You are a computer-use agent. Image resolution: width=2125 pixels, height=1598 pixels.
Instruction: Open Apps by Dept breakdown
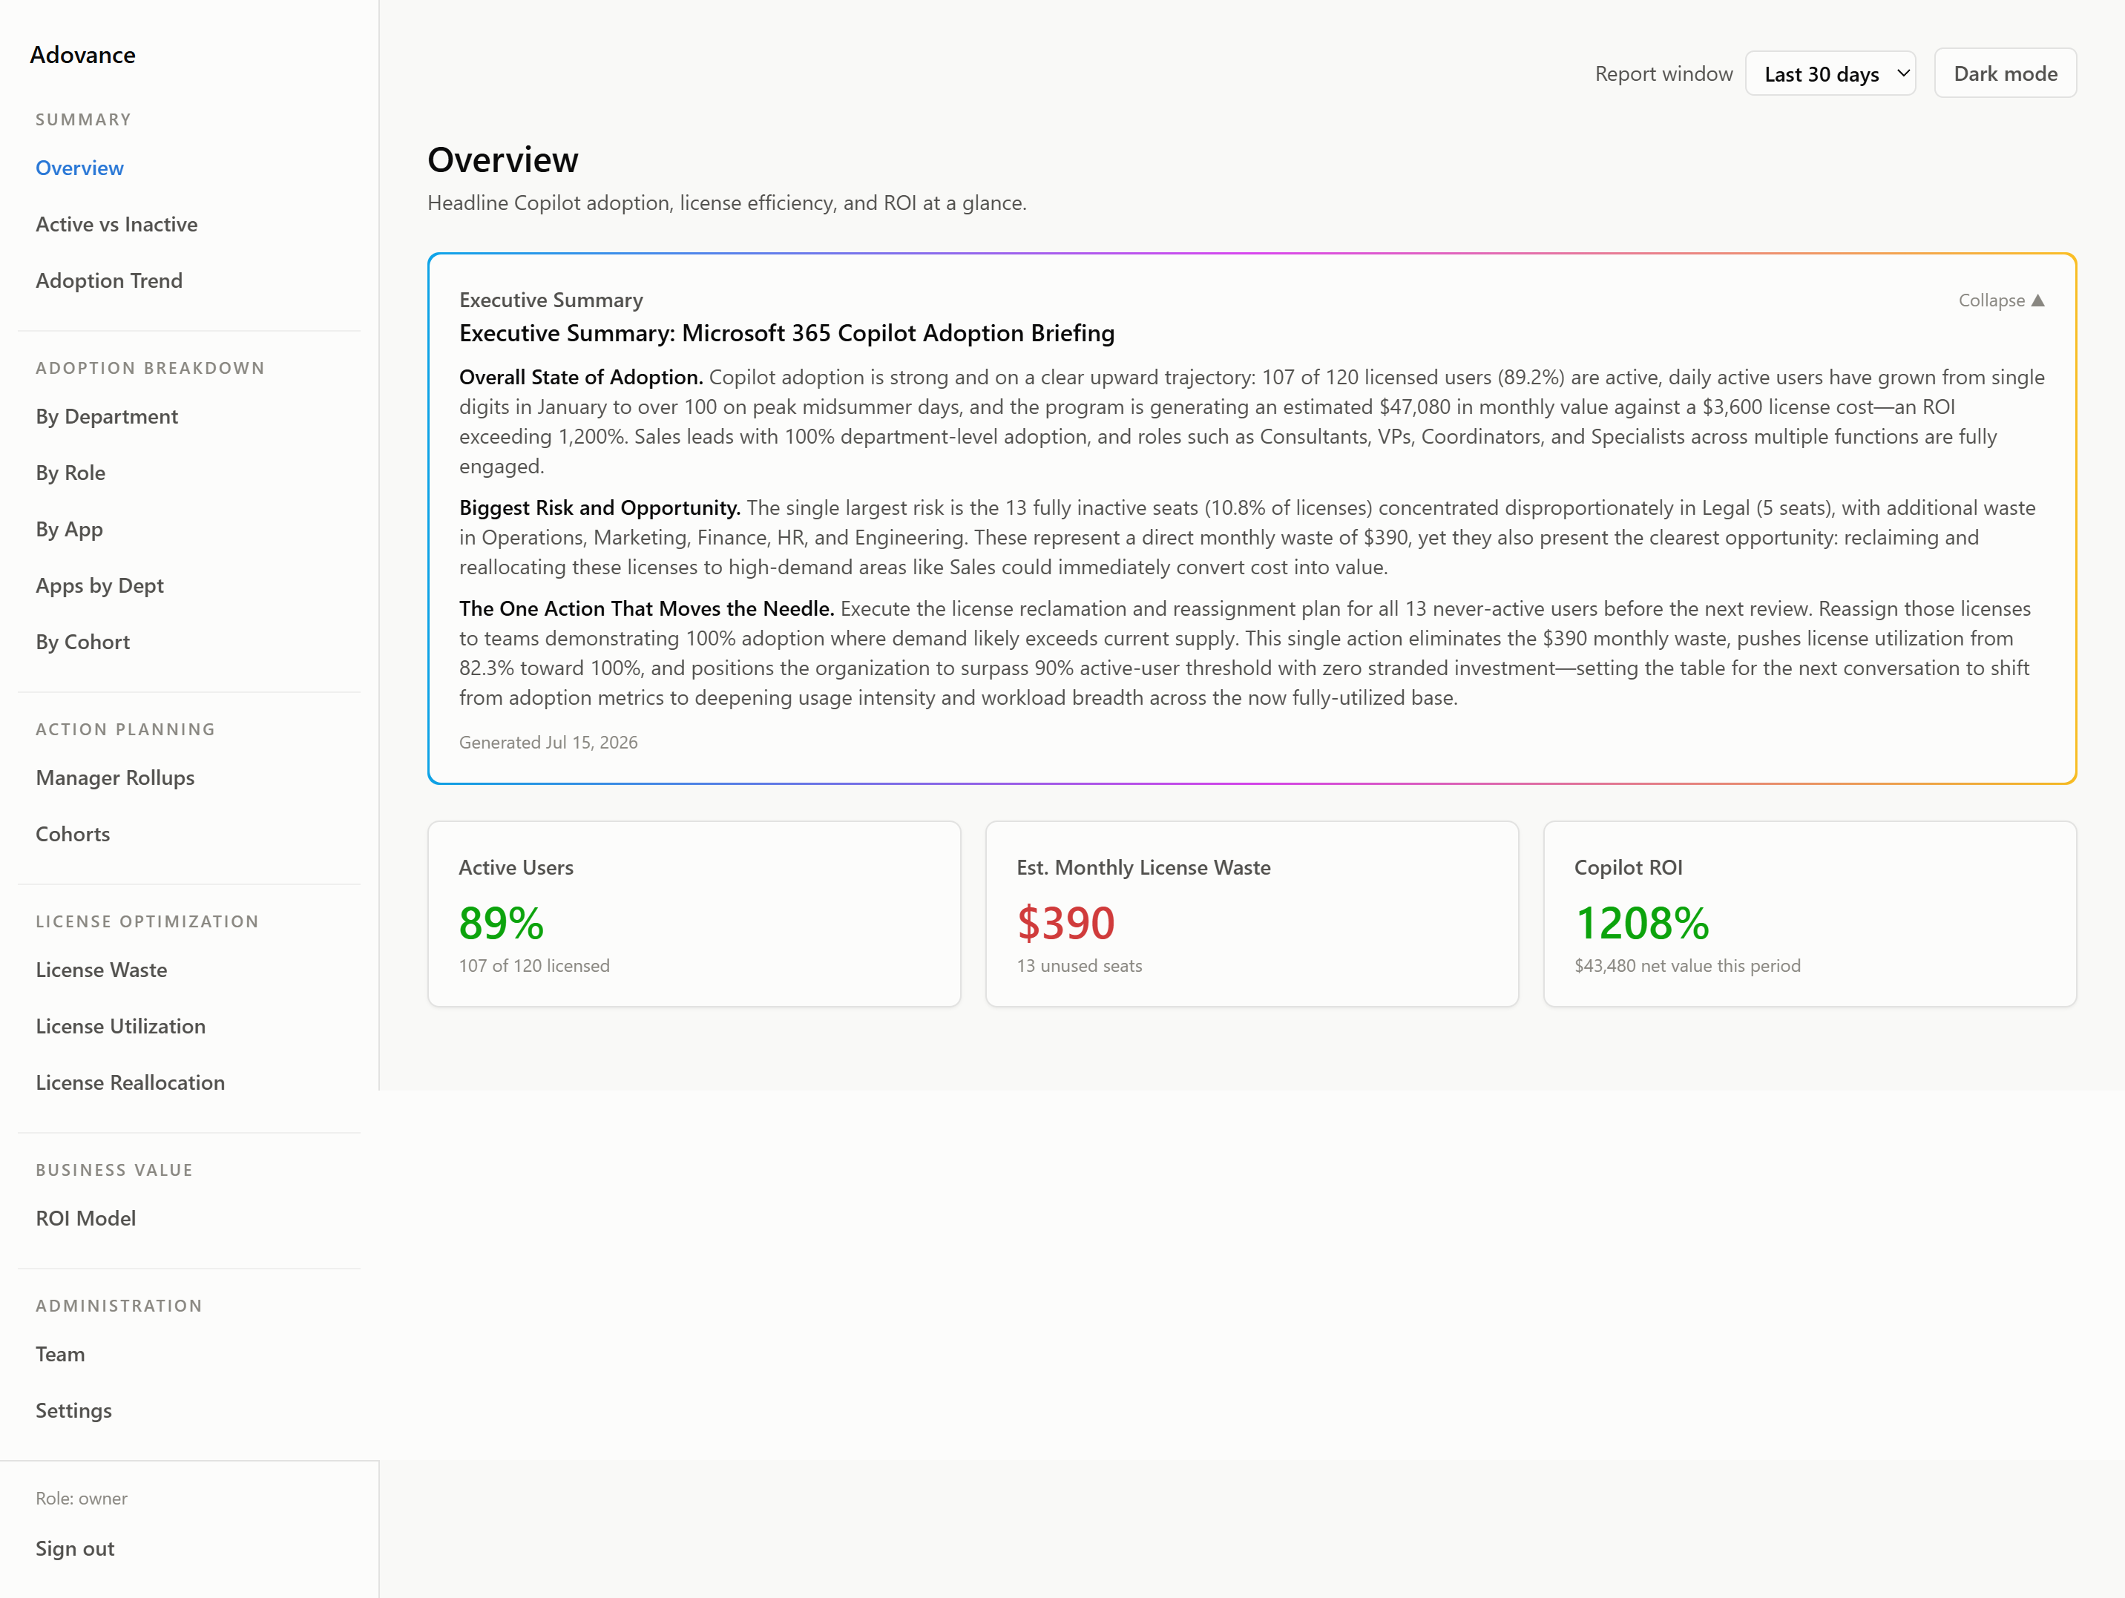(100, 586)
